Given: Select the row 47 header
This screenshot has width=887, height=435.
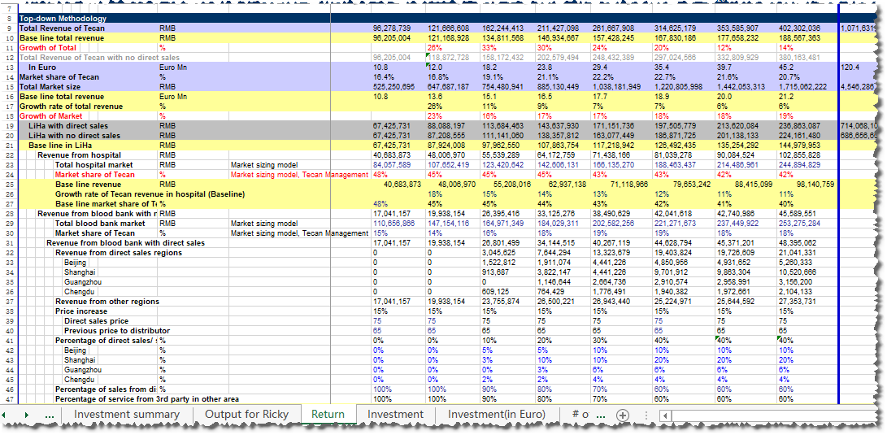Looking at the screenshot, I should (x=9, y=399).
